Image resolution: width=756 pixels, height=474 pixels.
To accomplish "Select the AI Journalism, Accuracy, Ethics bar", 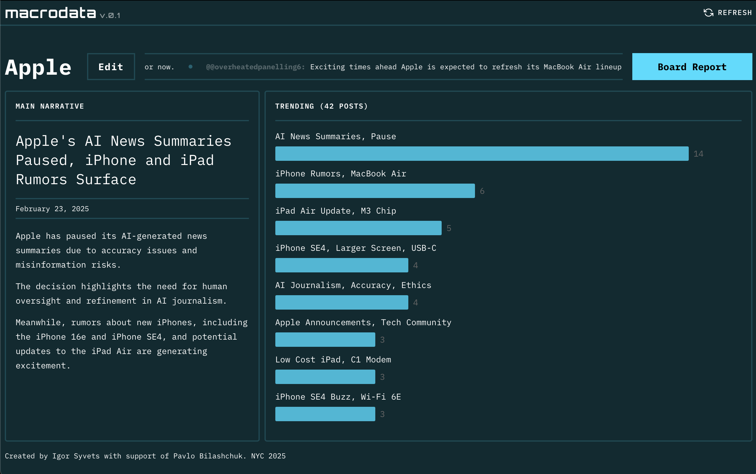I will coord(342,302).
